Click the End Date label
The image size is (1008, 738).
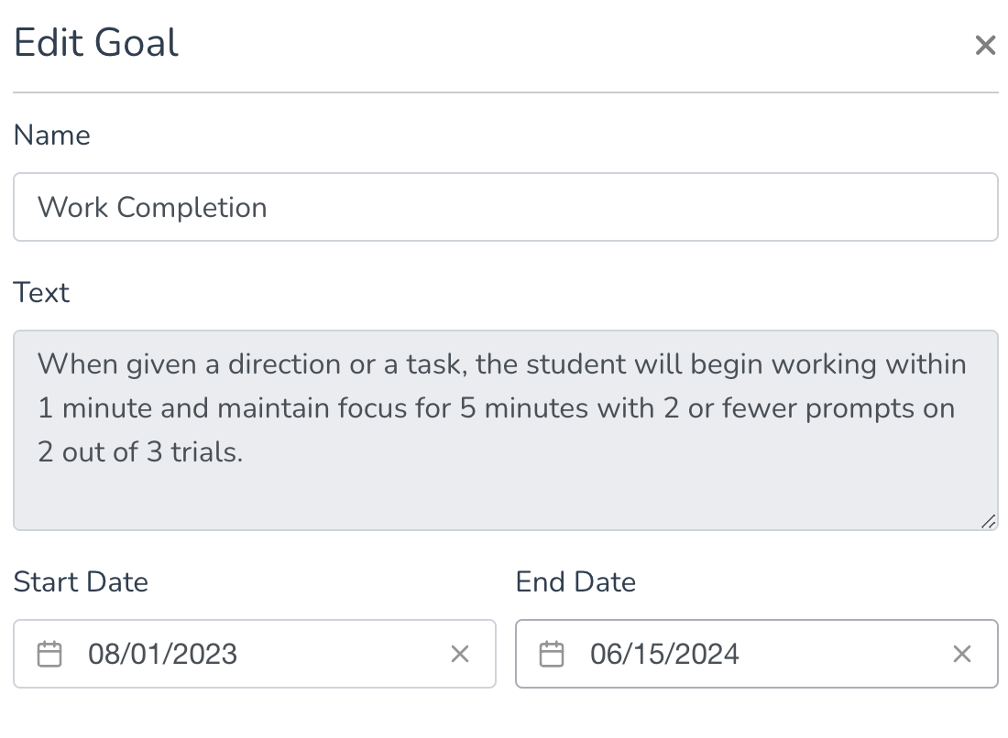(x=575, y=582)
